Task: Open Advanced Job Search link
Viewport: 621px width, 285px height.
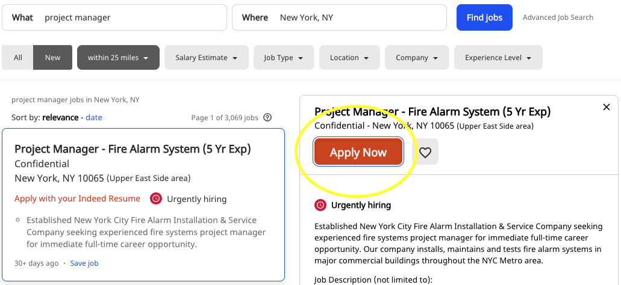Action: pyautogui.click(x=558, y=17)
